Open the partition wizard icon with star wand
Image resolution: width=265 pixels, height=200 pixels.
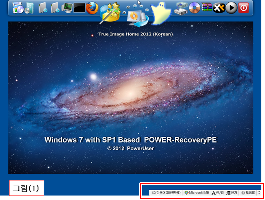tap(110, 13)
